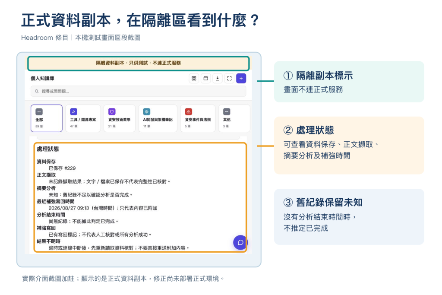Select the 尚無紀錄 status line

click(x=83, y=222)
